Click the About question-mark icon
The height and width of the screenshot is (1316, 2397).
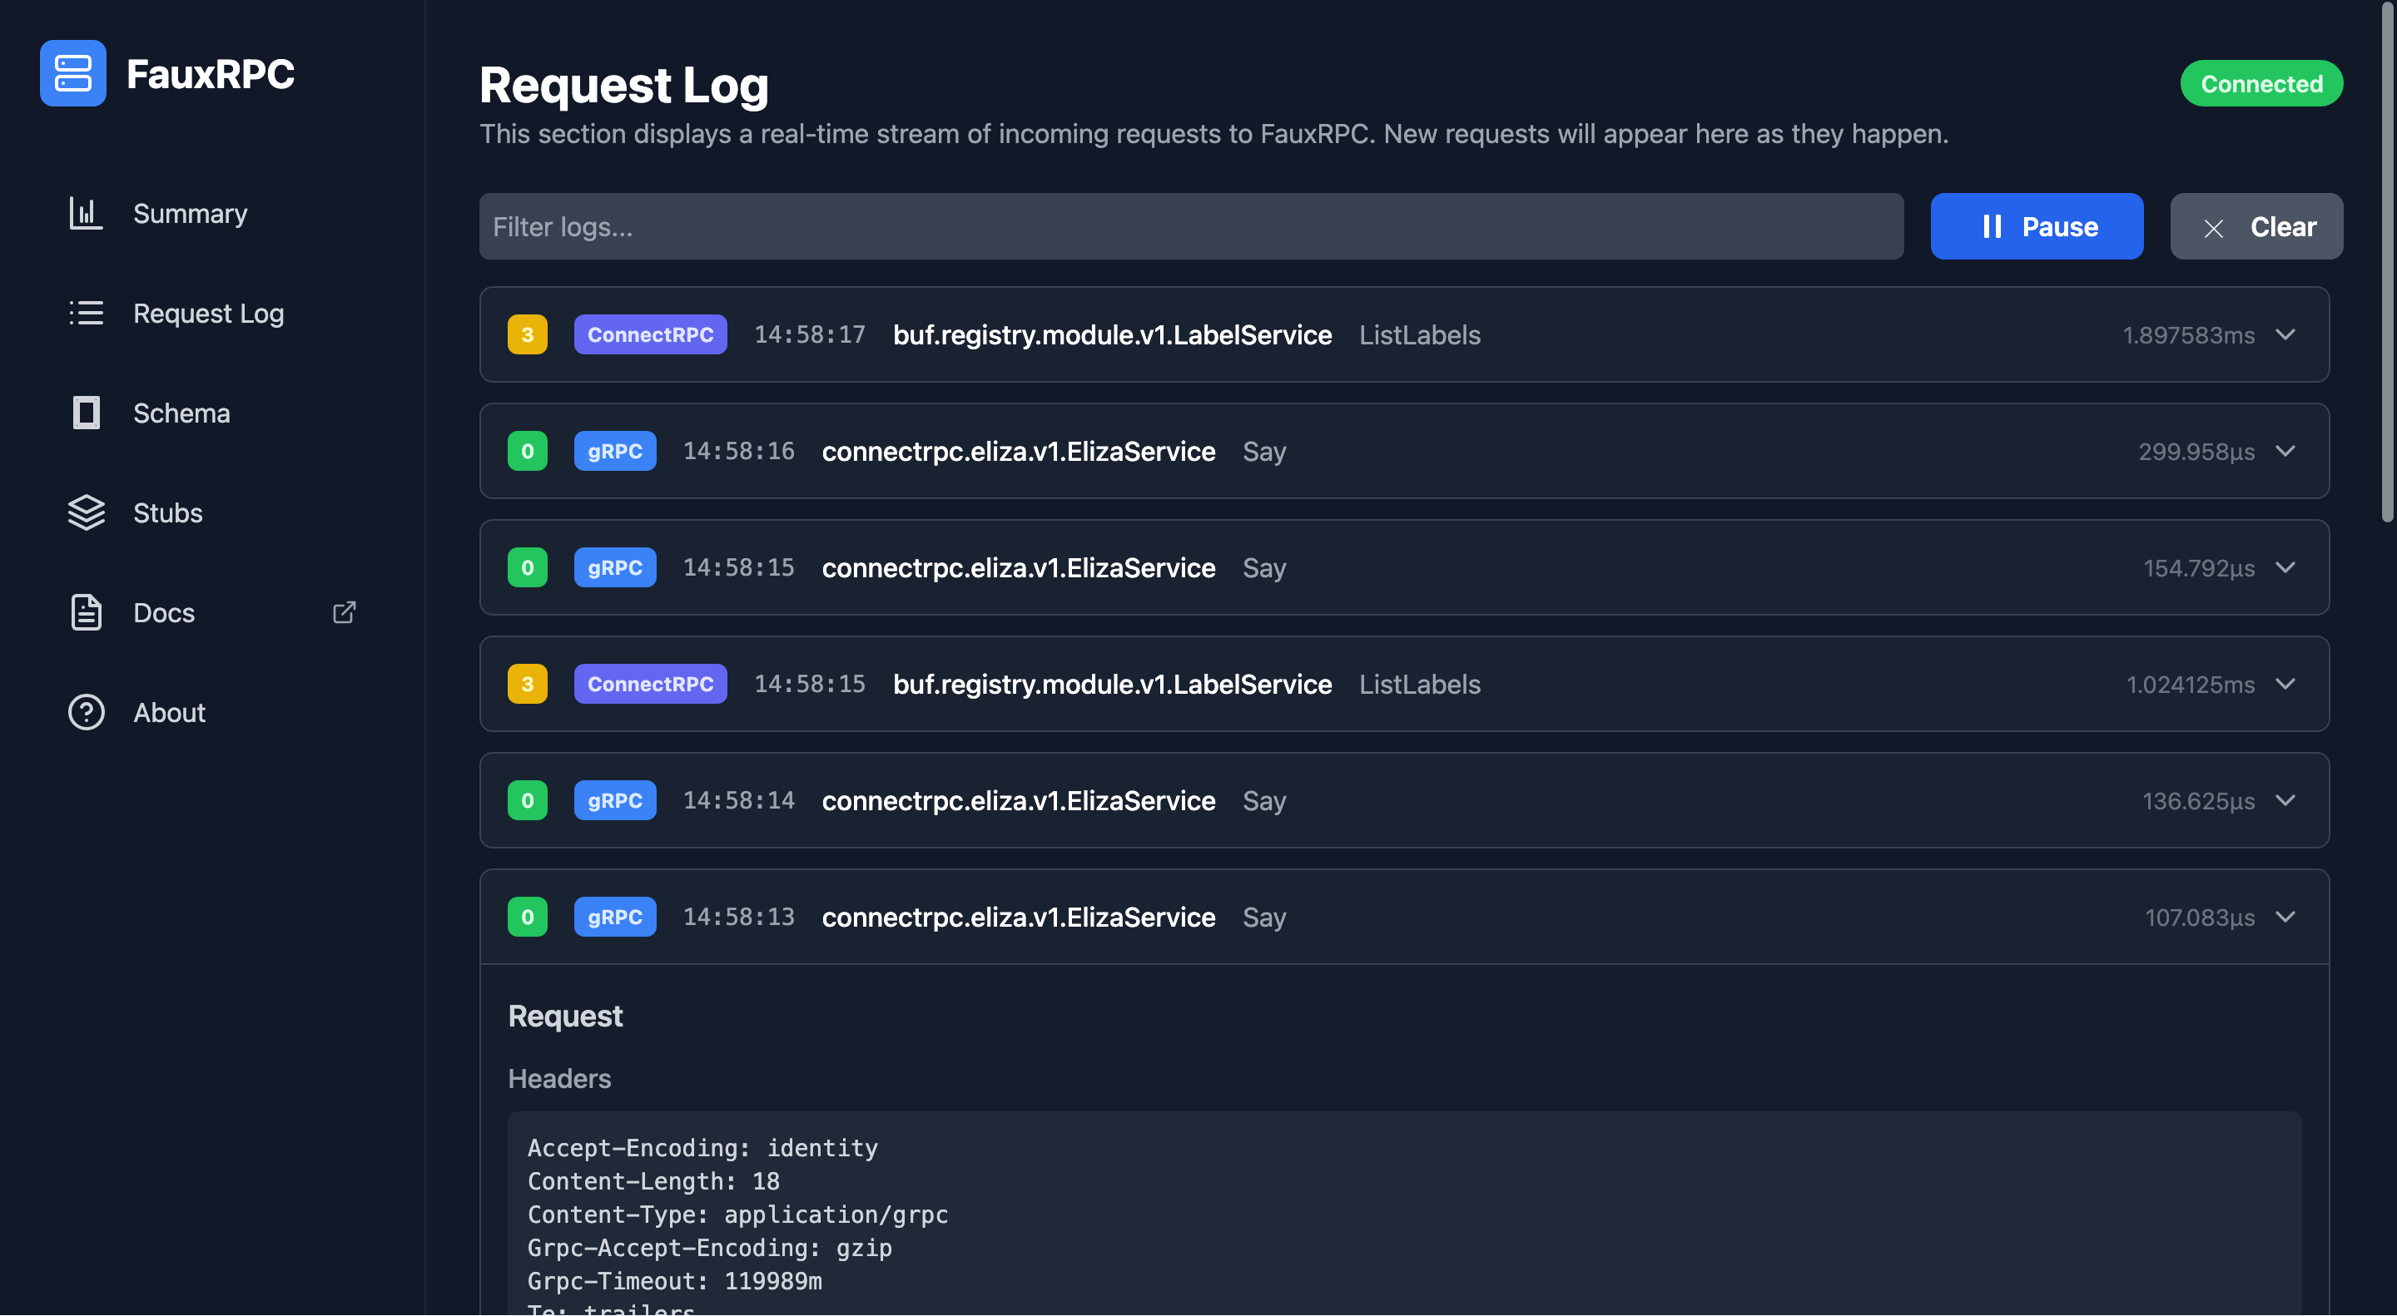click(86, 712)
